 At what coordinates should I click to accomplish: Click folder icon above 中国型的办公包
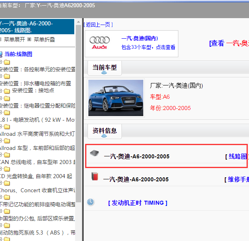(7, 212)
